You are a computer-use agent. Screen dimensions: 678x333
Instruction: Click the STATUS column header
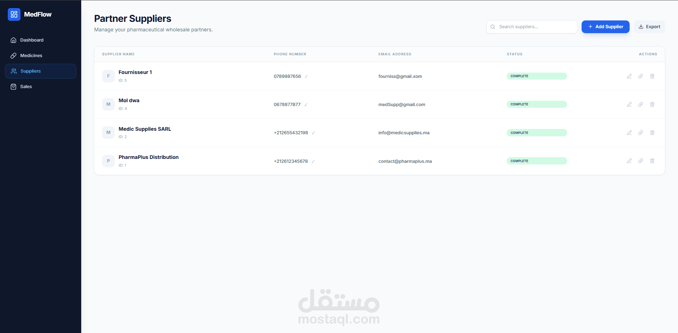point(515,54)
